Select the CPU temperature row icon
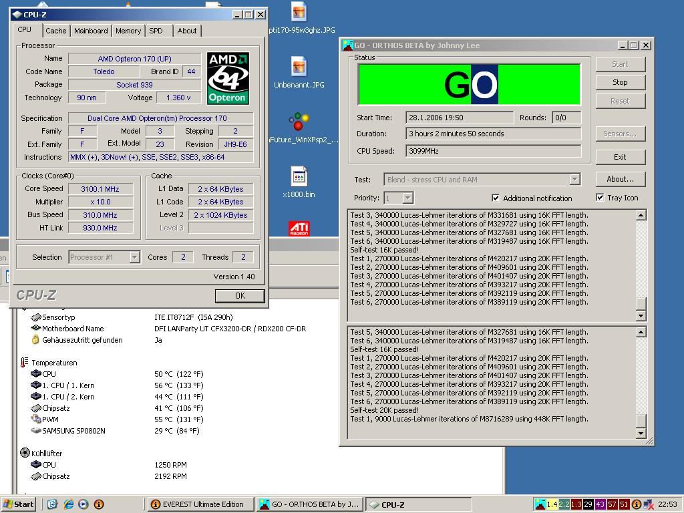The image size is (684, 513). tap(36, 374)
